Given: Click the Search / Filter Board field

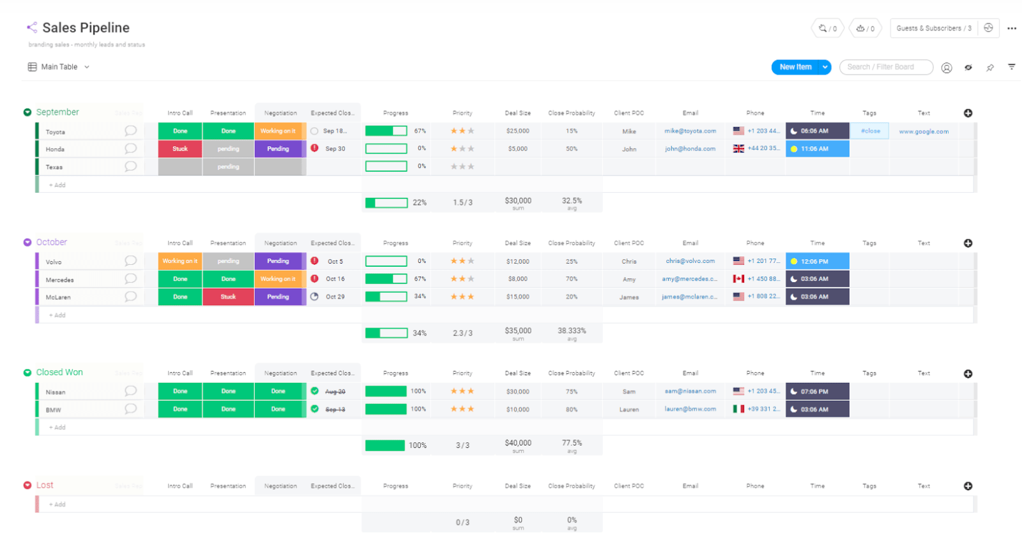Looking at the screenshot, I should click(x=886, y=67).
